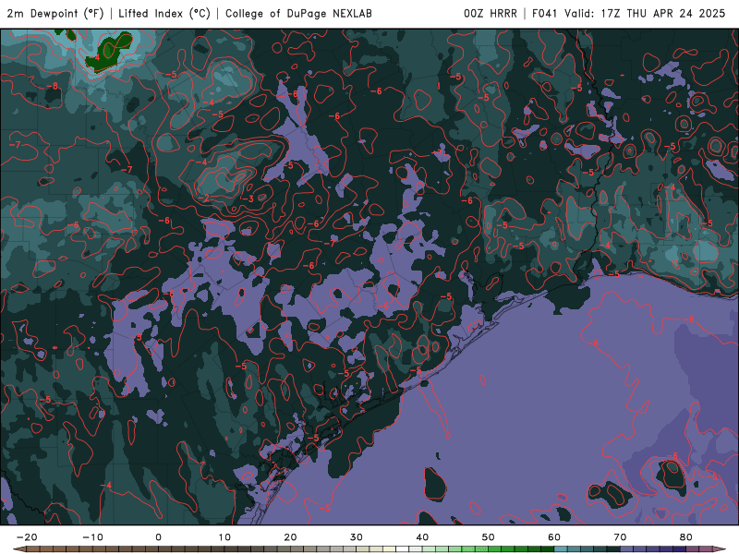Click the -2 lifted index contour label
Viewport: 739px width, 554px height.
(x=203, y=199)
